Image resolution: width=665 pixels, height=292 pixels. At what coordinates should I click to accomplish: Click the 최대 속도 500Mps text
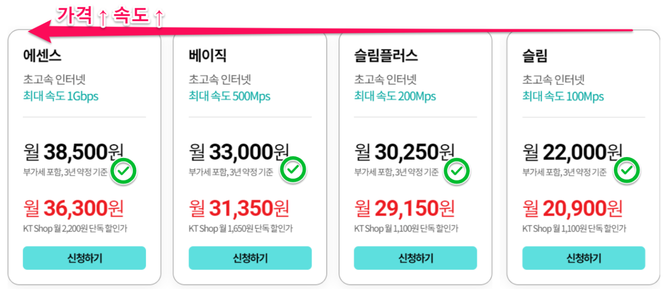coord(230,96)
